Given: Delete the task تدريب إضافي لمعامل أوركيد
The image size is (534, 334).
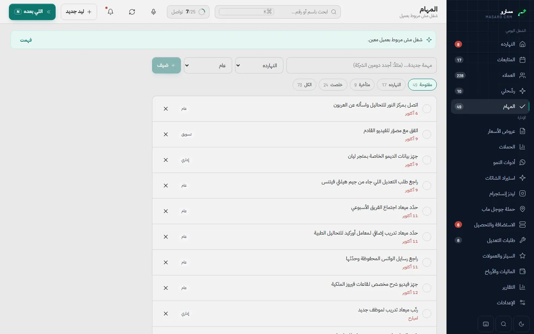Looking at the screenshot, I should [x=166, y=237].
